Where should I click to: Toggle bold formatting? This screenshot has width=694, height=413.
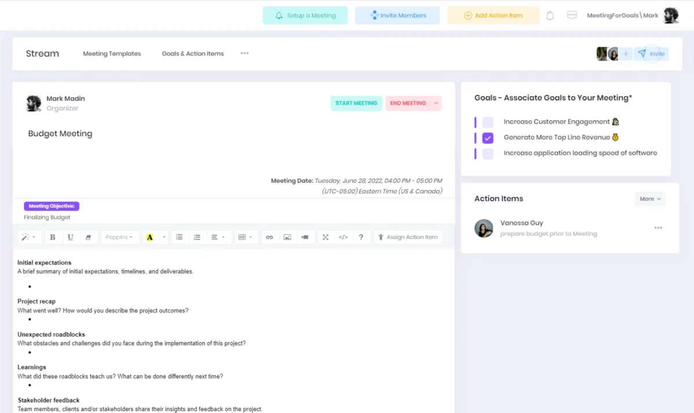(x=53, y=237)
